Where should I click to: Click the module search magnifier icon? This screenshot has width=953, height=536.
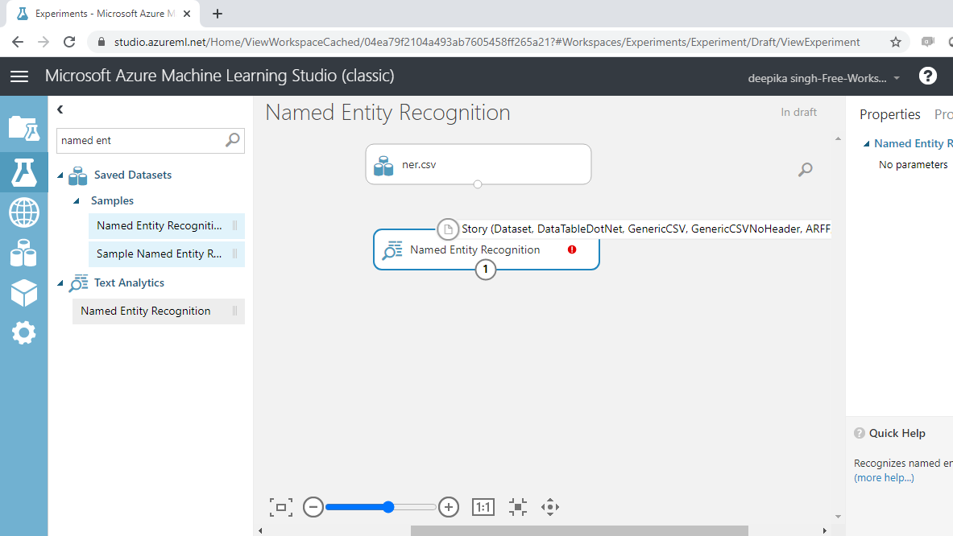232,140
